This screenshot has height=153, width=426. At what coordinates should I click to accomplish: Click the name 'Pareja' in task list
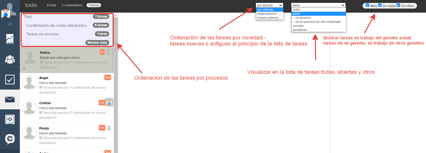[x=44, y=128]
